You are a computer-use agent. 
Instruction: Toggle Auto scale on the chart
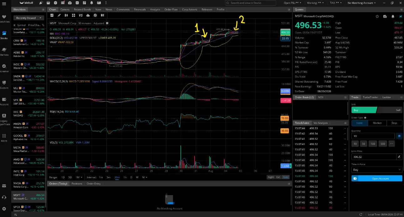click(286, 177)
